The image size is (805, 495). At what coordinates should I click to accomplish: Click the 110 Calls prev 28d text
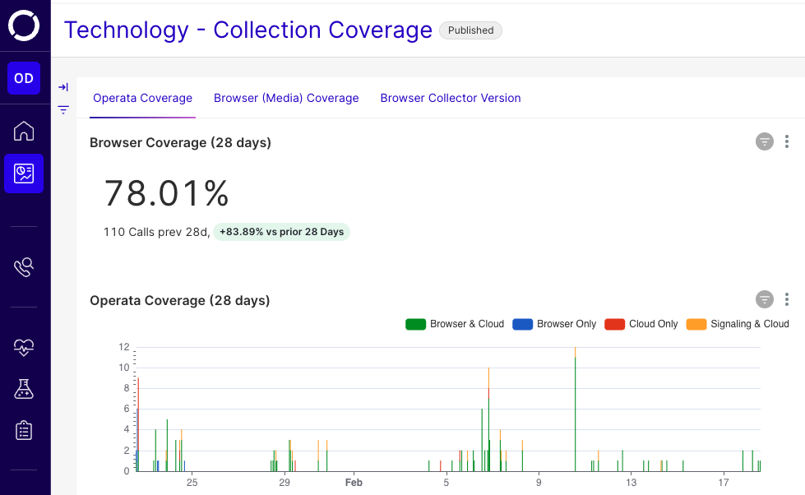tap(156, 232)
